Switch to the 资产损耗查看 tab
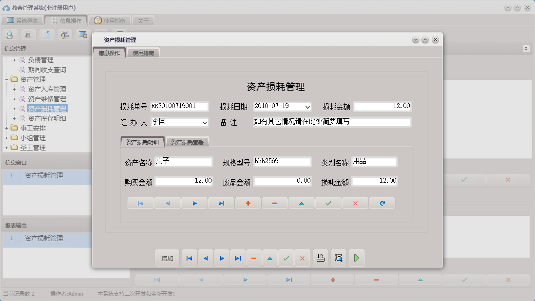The width and height of the screenshot is (535, 301). coord(188,142)
